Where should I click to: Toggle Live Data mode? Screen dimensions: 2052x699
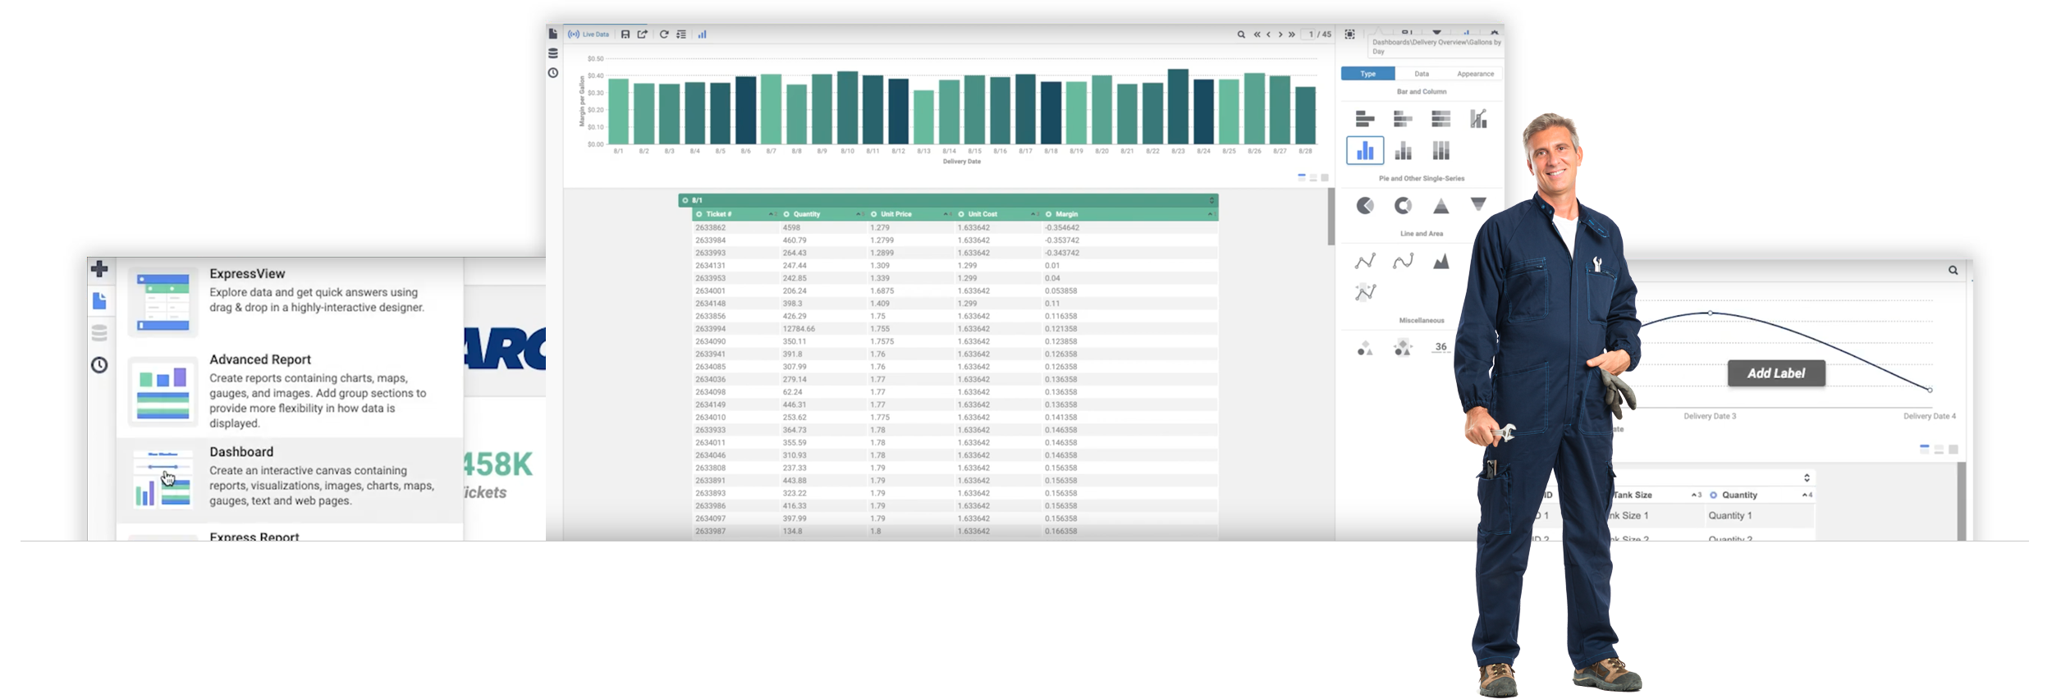click(x=589, y=34)
